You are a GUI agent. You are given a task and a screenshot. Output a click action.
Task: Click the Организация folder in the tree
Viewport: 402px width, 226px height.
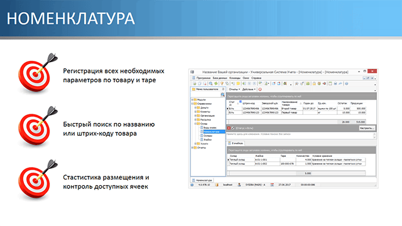point(207,116)
